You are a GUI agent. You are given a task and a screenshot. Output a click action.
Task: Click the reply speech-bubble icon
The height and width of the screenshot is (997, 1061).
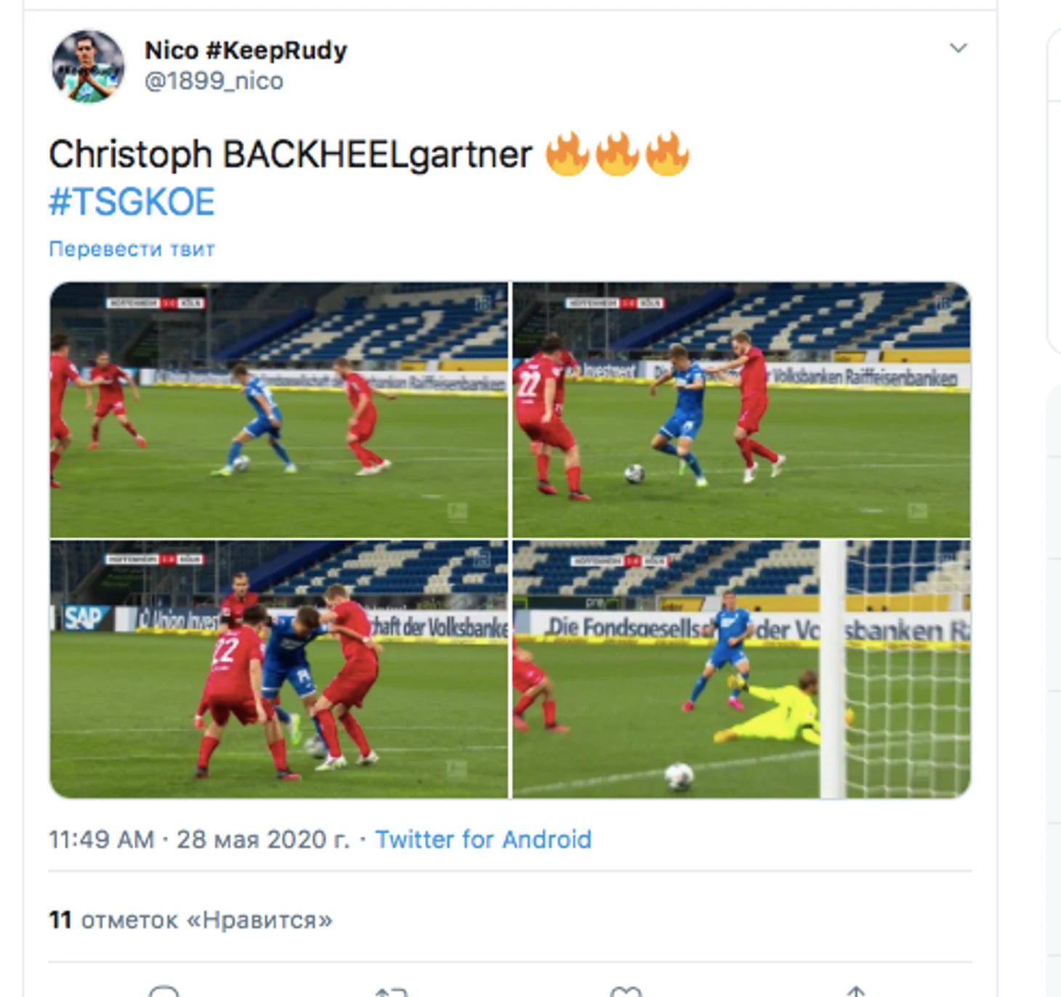pos(164,991)
